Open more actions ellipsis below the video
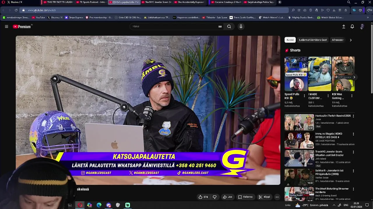Viewport: 373px width, 209px height. pos(277,197)
